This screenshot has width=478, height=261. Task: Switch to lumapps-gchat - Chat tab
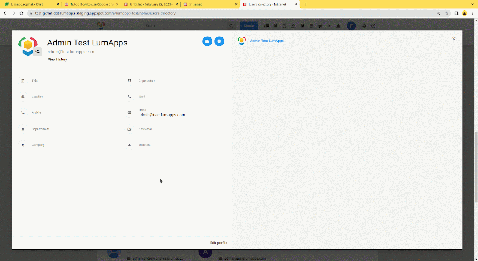(31, 4)
